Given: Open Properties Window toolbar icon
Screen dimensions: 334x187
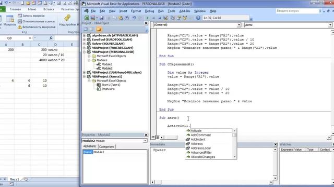Looking at the screenshot, I should click(179, 18).
